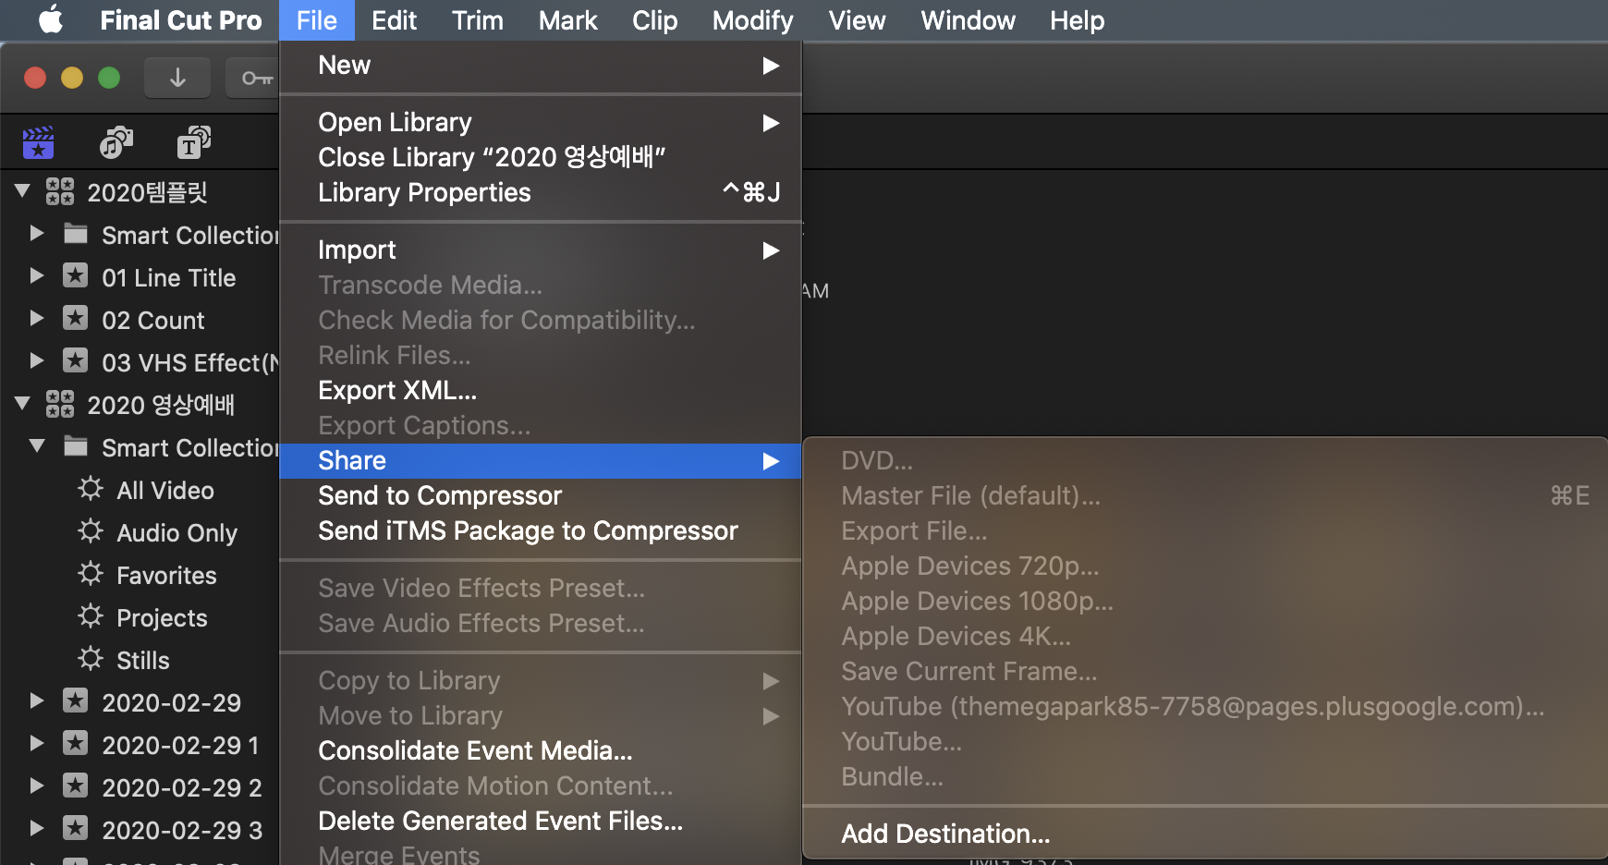The image size is (1608, 865).
Task: Choose Export XML
Action: (x=541, y=390)
